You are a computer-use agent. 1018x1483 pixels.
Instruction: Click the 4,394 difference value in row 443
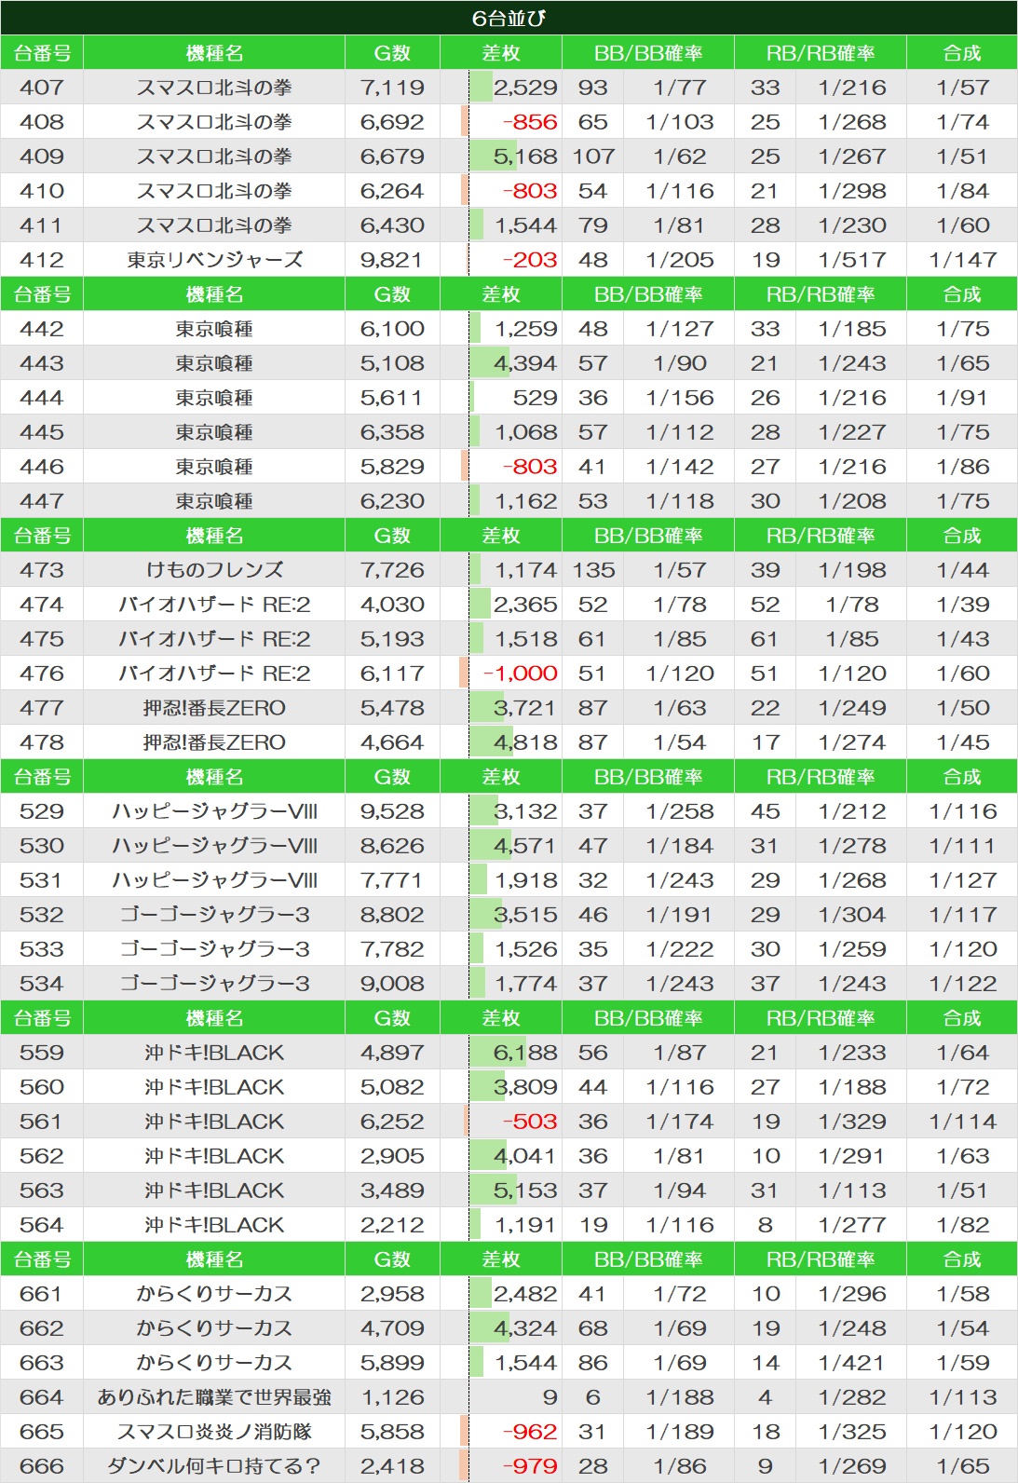click(525, 363)
